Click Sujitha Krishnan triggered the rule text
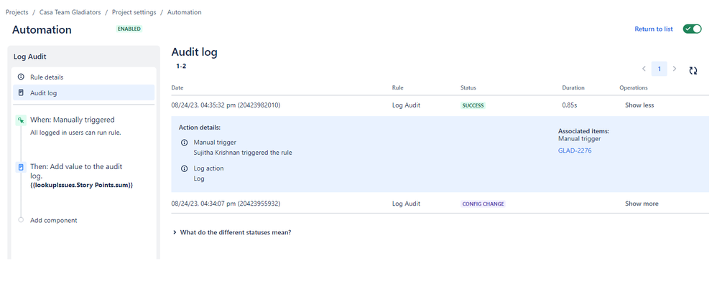 pos(243,153)
